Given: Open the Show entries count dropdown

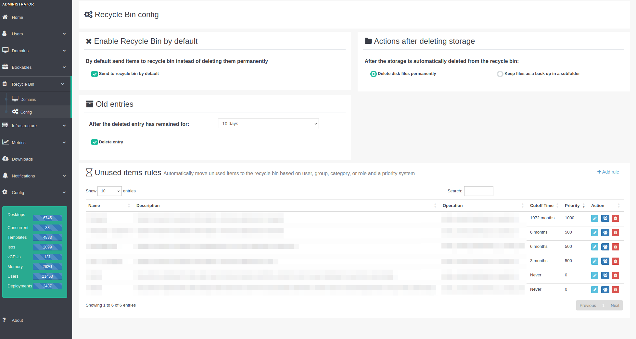Looking at the screenshot, I should click(x=109, y=191).
